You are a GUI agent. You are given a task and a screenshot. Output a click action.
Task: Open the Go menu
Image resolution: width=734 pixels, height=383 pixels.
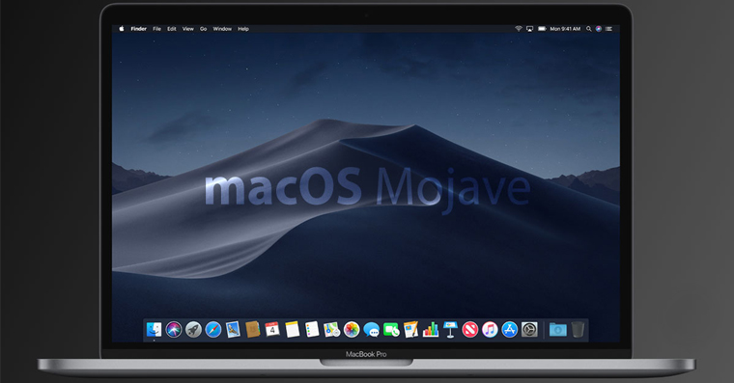click(x=203, y=29)
